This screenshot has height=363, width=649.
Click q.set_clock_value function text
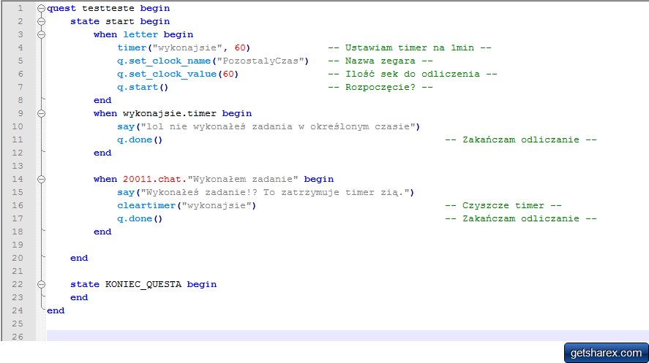167,74
